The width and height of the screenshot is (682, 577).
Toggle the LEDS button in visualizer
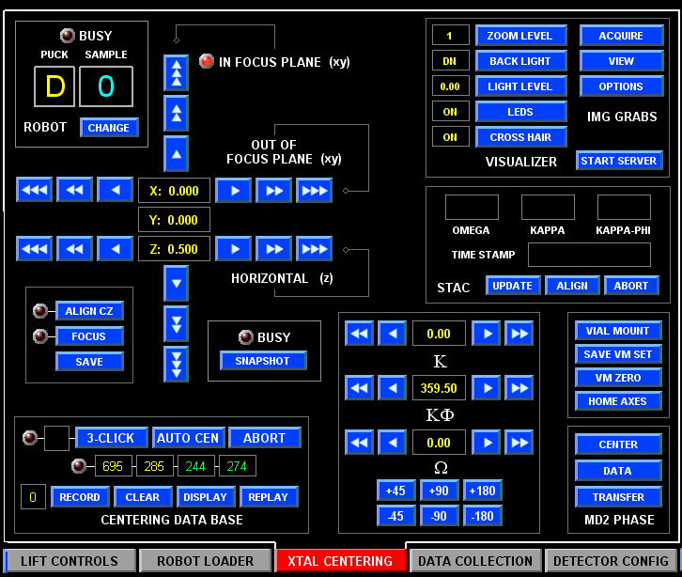520,112
